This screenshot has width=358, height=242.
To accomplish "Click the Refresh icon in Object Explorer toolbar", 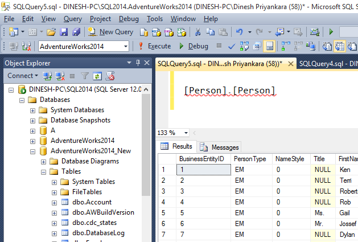I will coord(97,76).
